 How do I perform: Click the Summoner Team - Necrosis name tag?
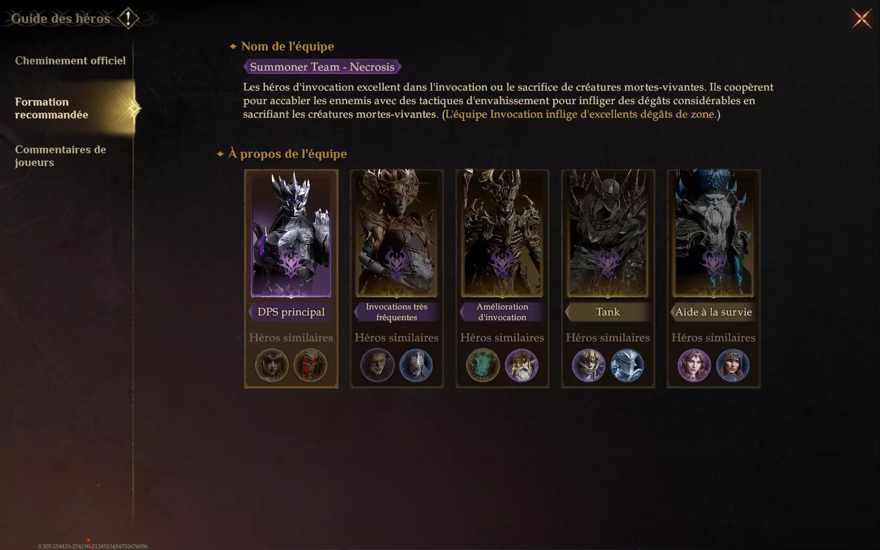tap(322, 67)
